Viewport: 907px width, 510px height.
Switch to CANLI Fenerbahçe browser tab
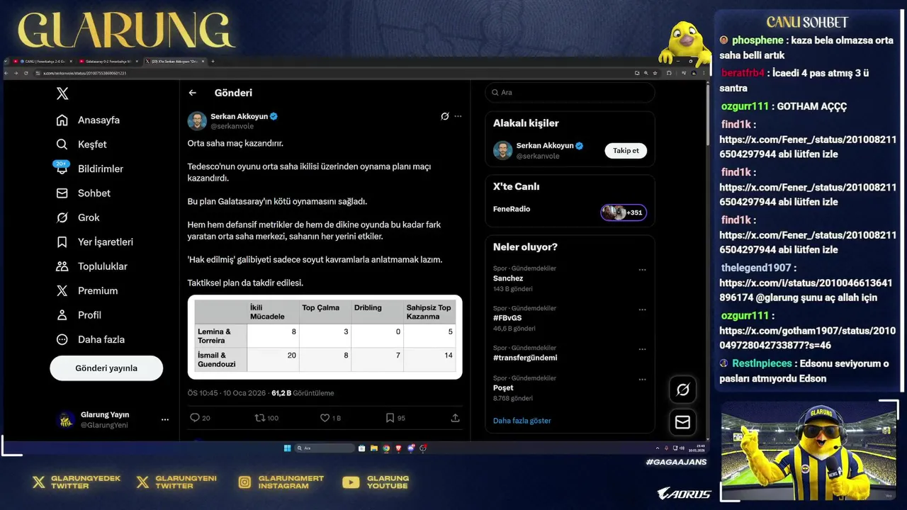[x=42, y=62]
